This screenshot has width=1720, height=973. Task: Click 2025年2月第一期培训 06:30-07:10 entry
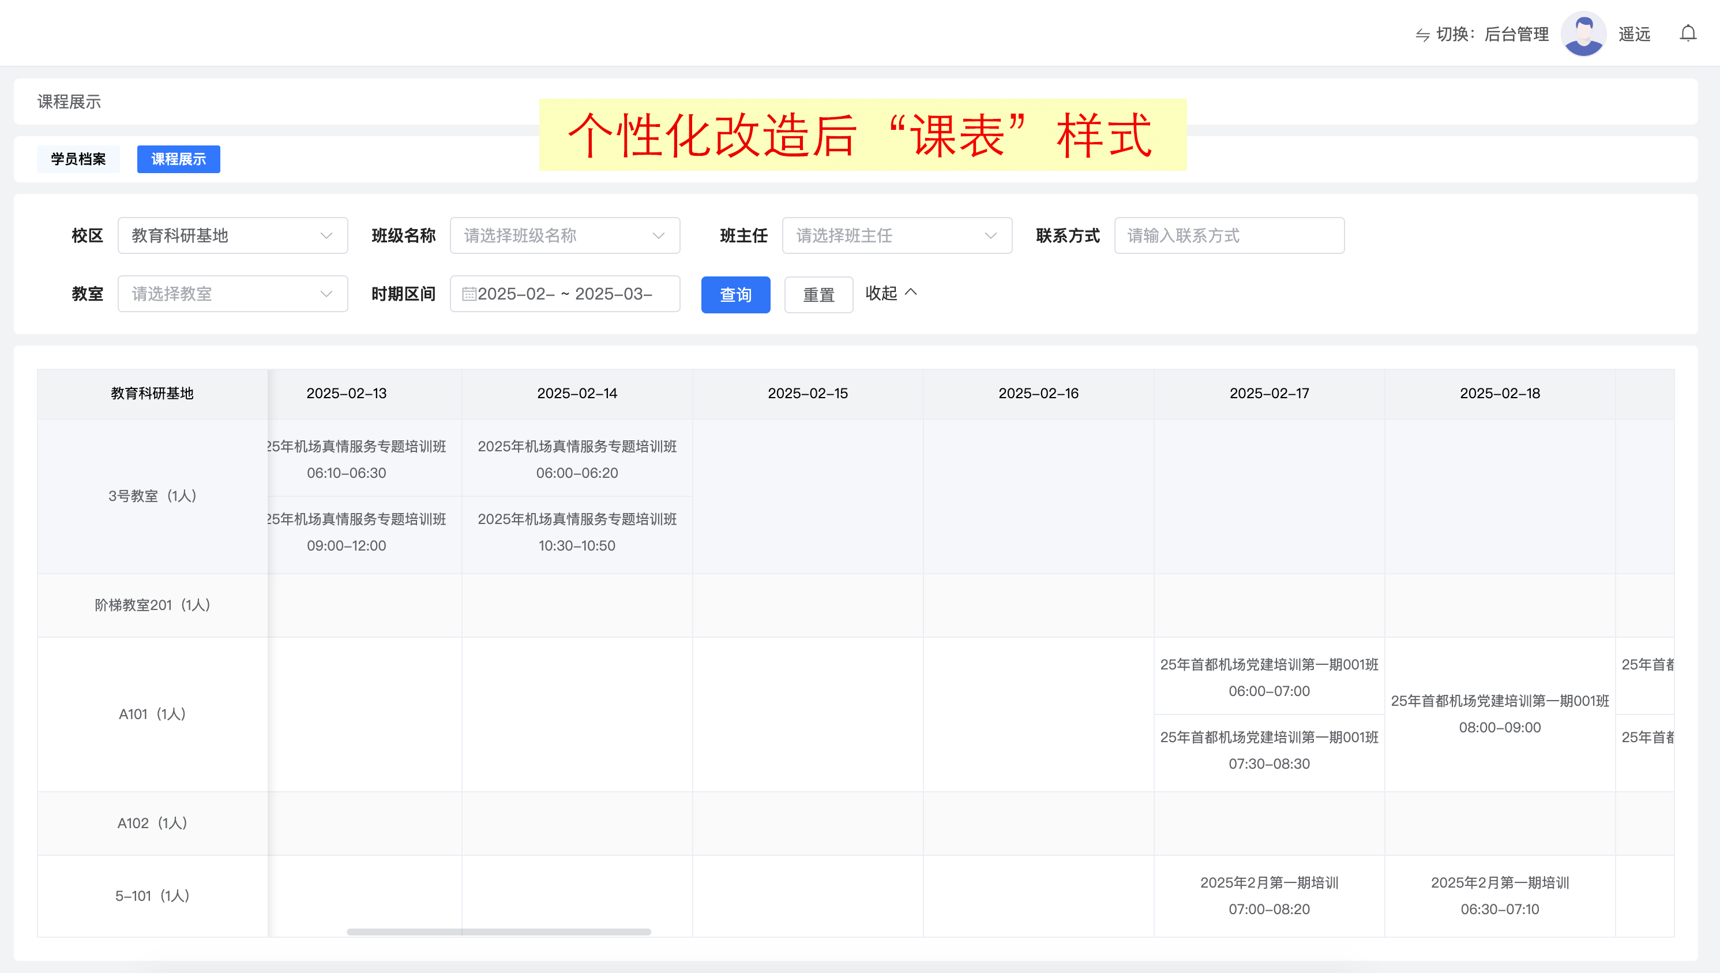click(1499, 896)
